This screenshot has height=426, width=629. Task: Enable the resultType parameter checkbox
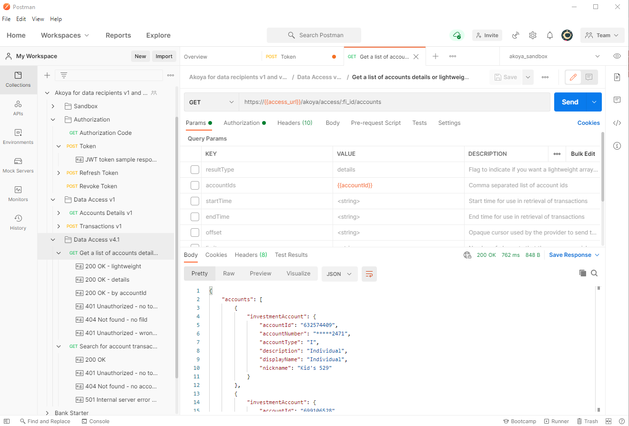coord(194,170)
